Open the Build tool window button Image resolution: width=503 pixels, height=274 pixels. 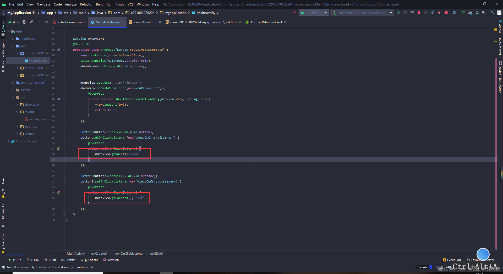tap(50, 260)
